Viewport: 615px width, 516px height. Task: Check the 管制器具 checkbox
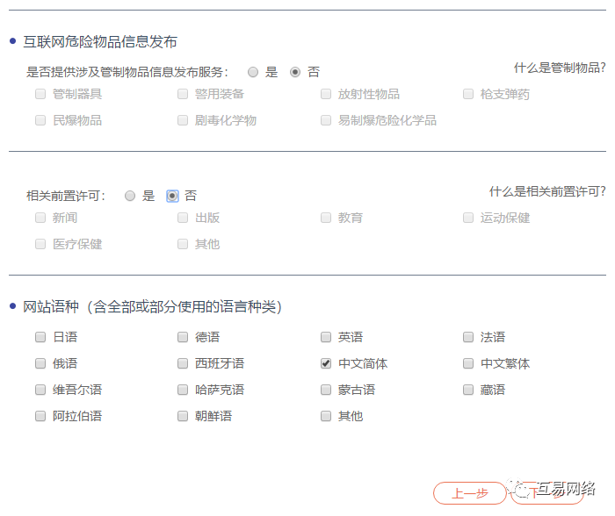(40, 94)
